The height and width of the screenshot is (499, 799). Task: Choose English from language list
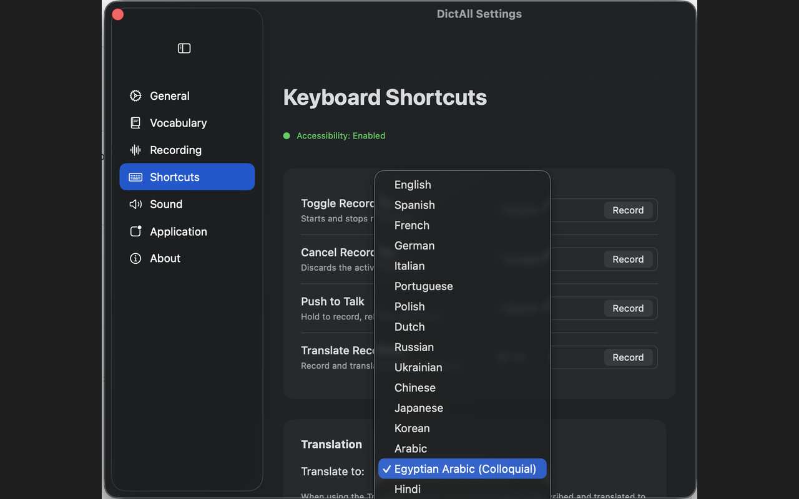[413, 185]
